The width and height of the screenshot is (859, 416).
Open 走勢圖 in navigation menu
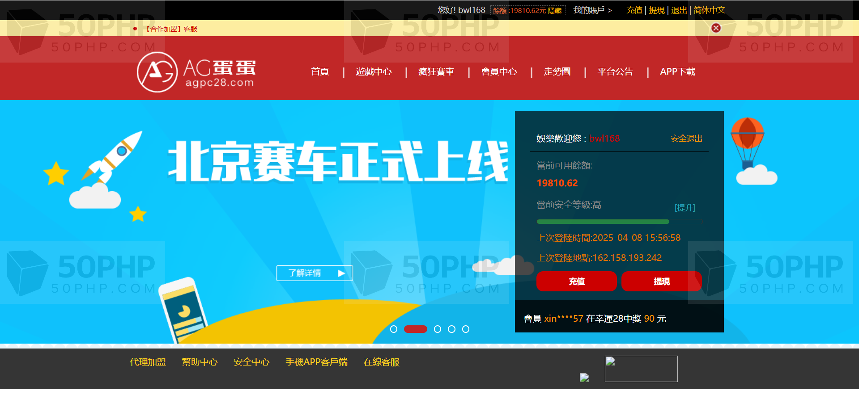(557, 71)
